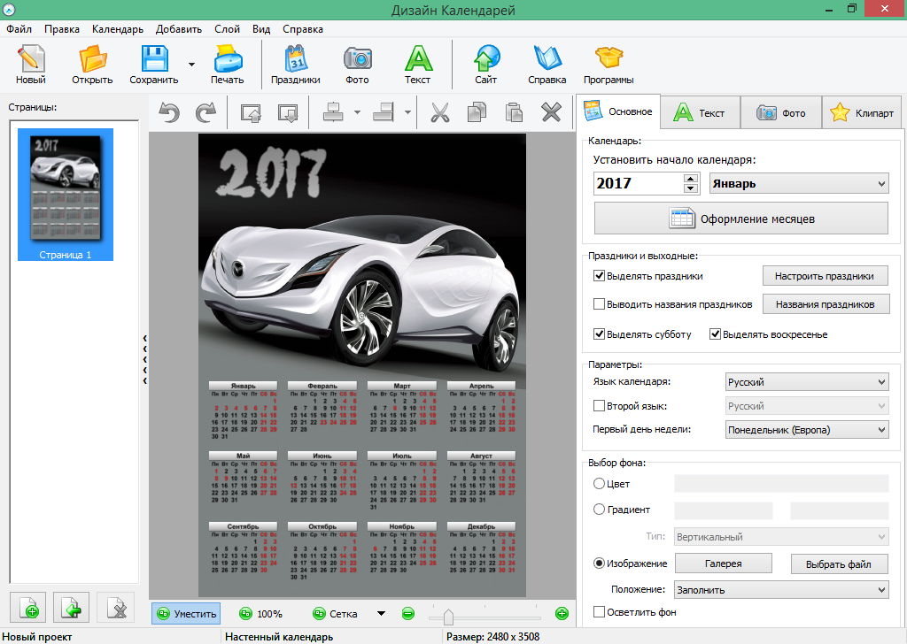Click the undo arrow icon
Screen dimensions: 907x644
tap(168, 112)
